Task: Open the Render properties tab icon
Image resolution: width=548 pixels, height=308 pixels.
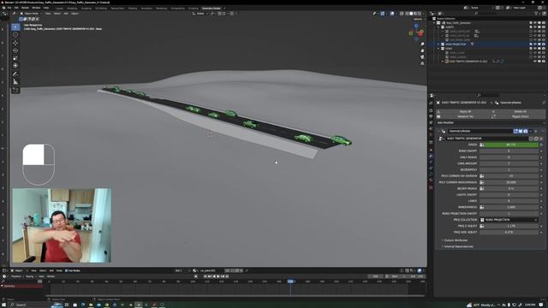Action: click(x=431, y=110)
